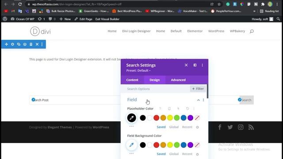Open Field Background Color palette settings gear
Image resolution: width=283 pixels, height=159 pixels.
(x=198, y=154)
